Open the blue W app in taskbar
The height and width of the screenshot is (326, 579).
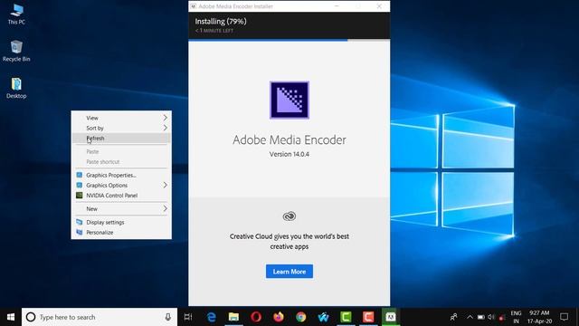click(x=324, y=317)
